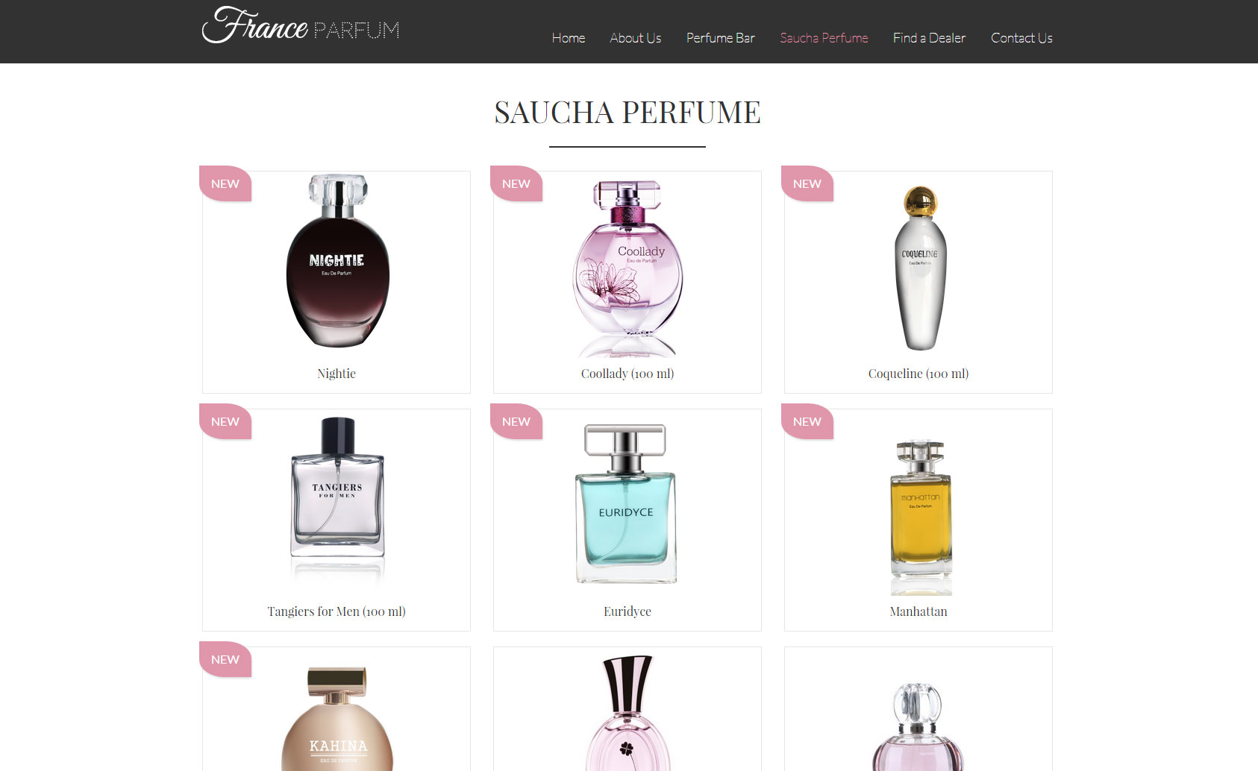
Task: Open the Home menu item
Action: click(x=569, y=38)
